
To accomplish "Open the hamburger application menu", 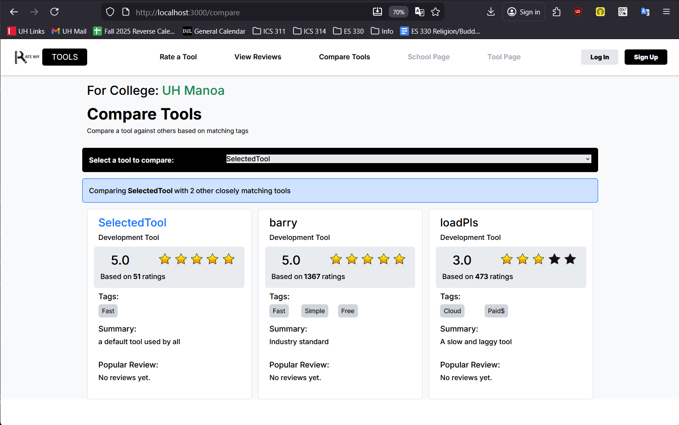I will pos(666,12).
